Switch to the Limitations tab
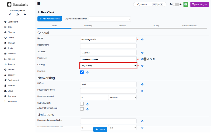This screenshot has width=211, height=133. 122,26
